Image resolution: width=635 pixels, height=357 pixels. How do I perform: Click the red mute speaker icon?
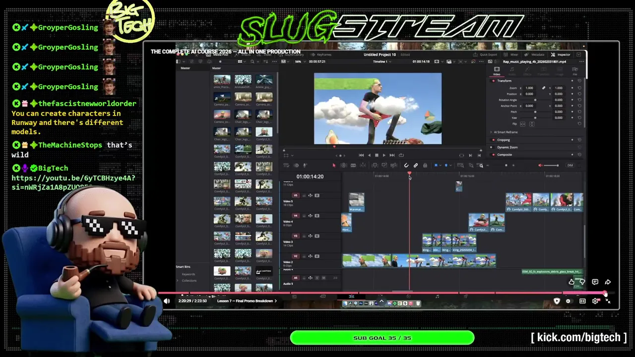pyautogui.click(x=541, y=165)
